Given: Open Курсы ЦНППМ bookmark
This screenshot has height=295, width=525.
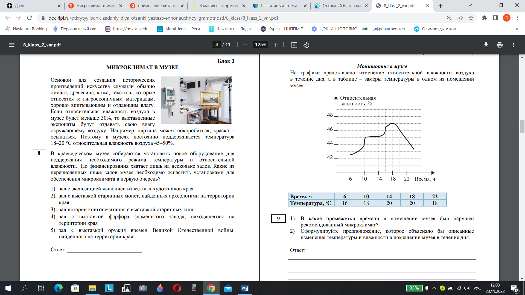Looking at the screenshot, I should [284, 29].
